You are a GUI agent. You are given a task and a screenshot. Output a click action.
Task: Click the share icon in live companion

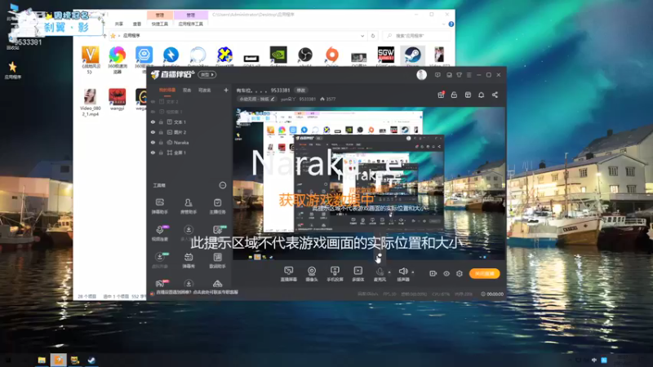coord(495,95)
